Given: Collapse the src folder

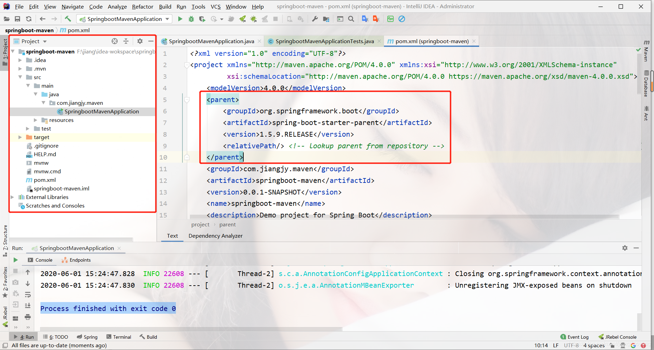Looking at the screenshot, I should [20, 77].
